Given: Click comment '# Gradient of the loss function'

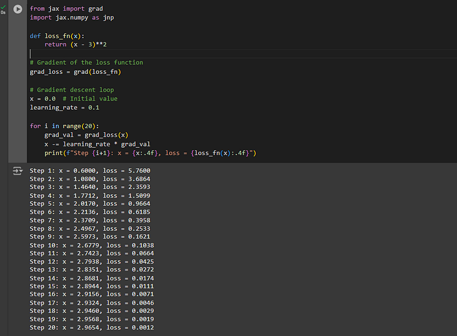Looking at the screenshot, I should pyautogui.click(x=87, y=63).
